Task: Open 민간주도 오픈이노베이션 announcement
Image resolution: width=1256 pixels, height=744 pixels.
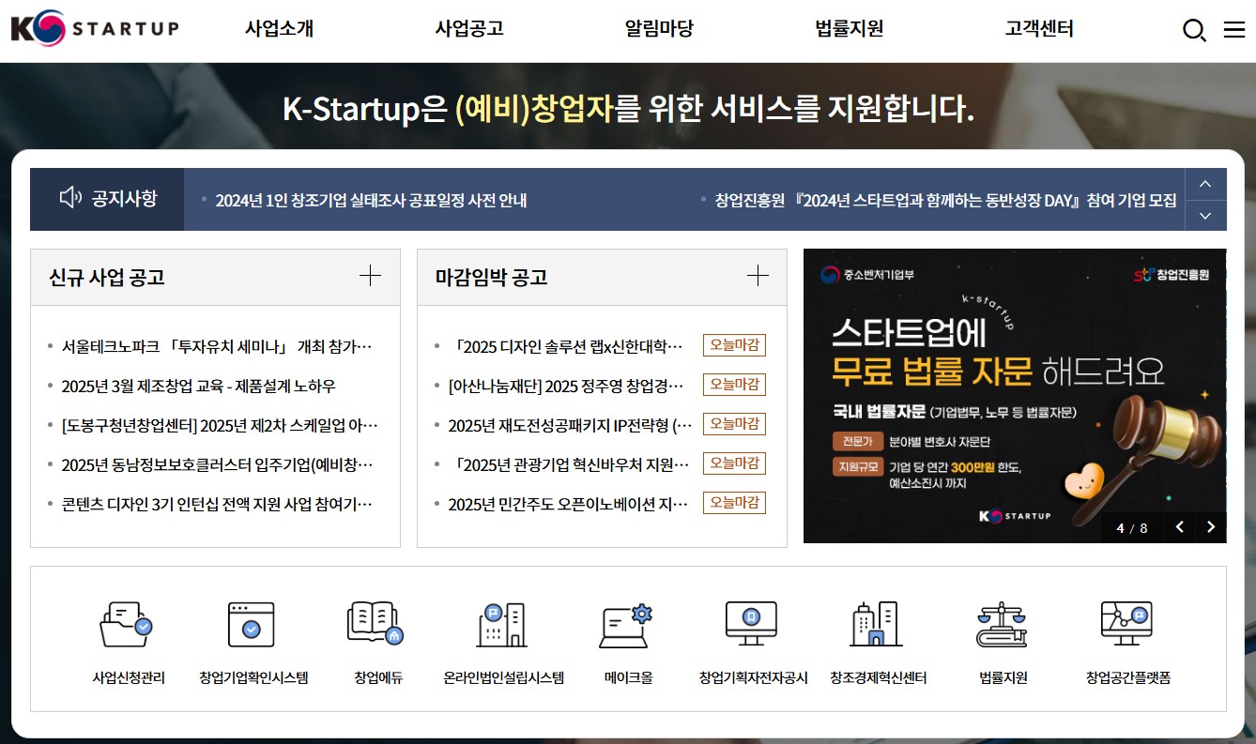Action: pos(570,504)
